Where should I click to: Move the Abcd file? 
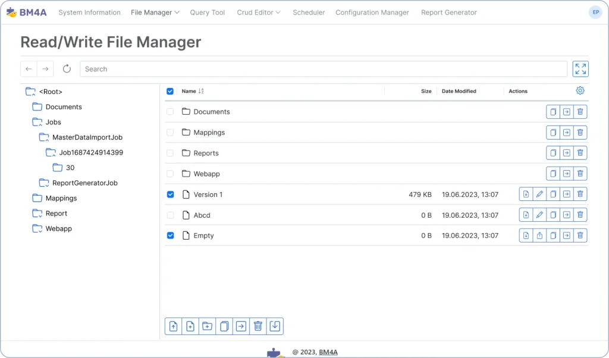(567, 215)
